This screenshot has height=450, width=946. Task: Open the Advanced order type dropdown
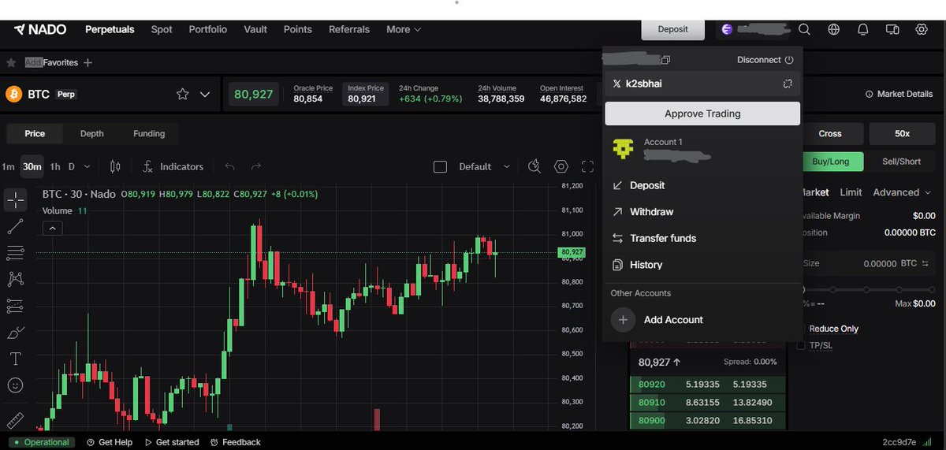tap(902, 192)
